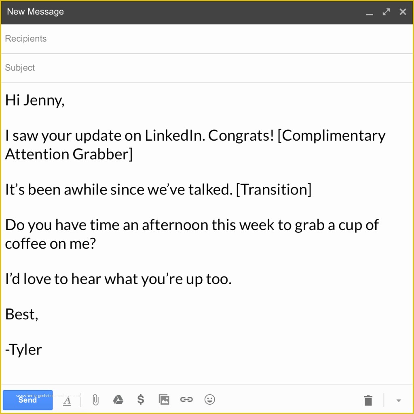
Task: Send money using the dollar sign icon
Action: click(141, 399)
